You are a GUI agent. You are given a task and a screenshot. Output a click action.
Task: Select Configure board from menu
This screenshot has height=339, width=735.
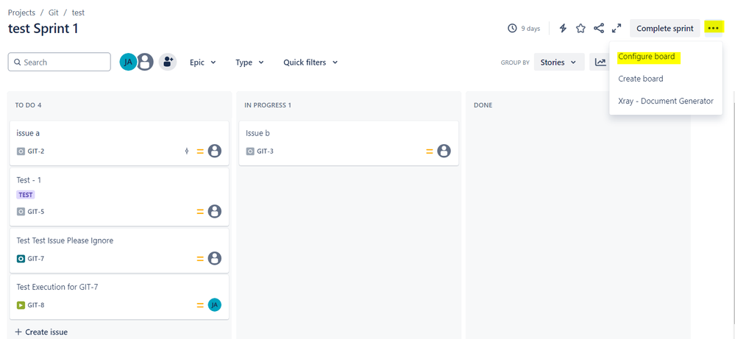coord(647,57)
